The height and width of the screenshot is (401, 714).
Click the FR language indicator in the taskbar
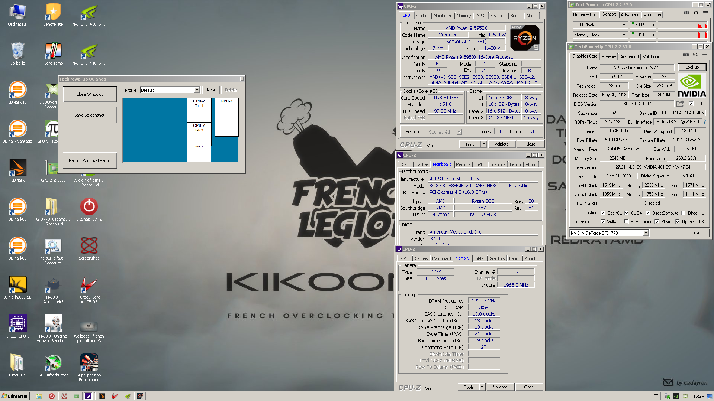(656, 396)
